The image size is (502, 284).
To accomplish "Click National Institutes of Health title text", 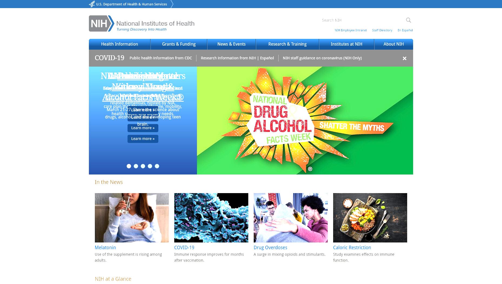I will pyautogui.click(x=155, y=23).
